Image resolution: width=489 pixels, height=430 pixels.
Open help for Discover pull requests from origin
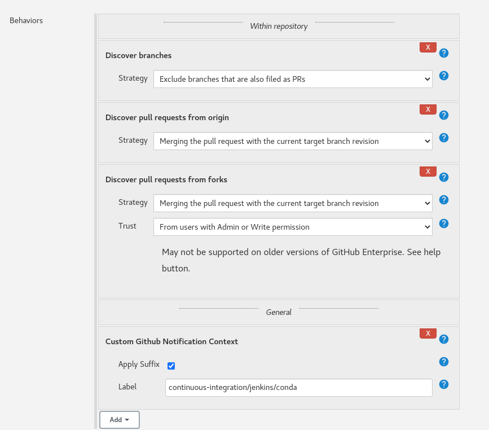[444, 115]
